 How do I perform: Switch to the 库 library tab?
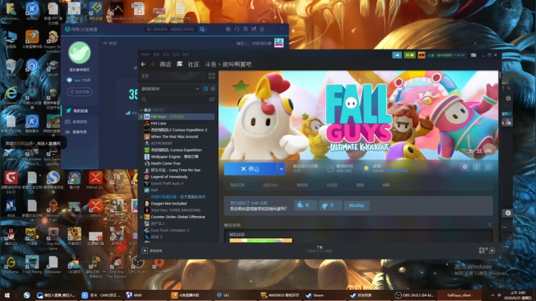(179, 64)
